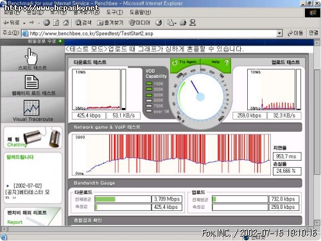321x241 pixels.
Task: Click the Refresh icon in the toolbar
Action: pyautogui.click(x=56, y=22)
